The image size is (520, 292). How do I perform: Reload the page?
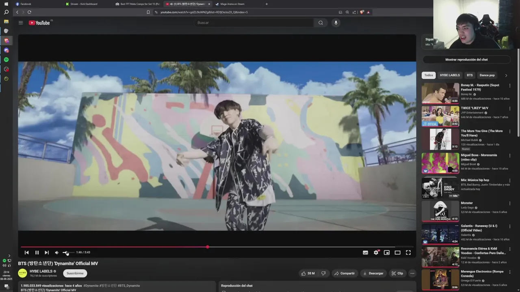(x=29, y=12)
